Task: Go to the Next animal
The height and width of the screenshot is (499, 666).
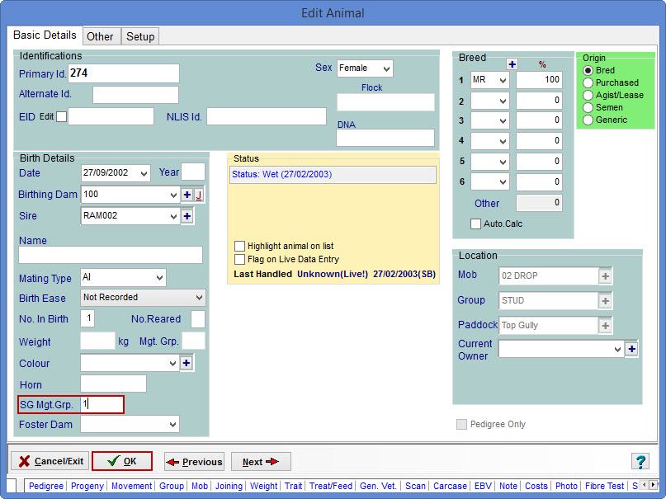Action: click(x=261, y=462)
